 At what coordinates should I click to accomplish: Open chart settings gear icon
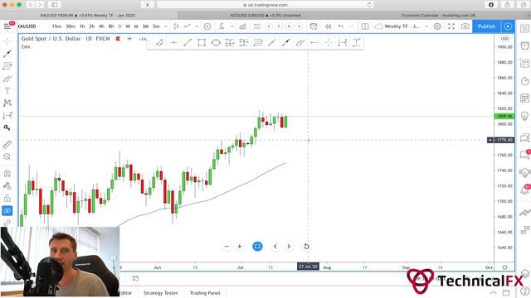pyautogui.click(x=437, y=26)
